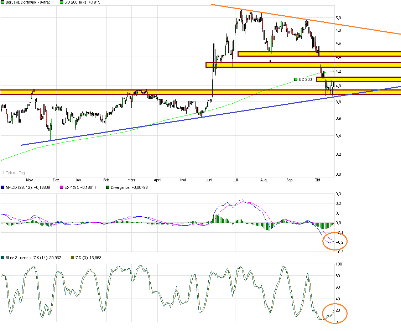Click the 4,6 price axis label

[x=338, y=43]
